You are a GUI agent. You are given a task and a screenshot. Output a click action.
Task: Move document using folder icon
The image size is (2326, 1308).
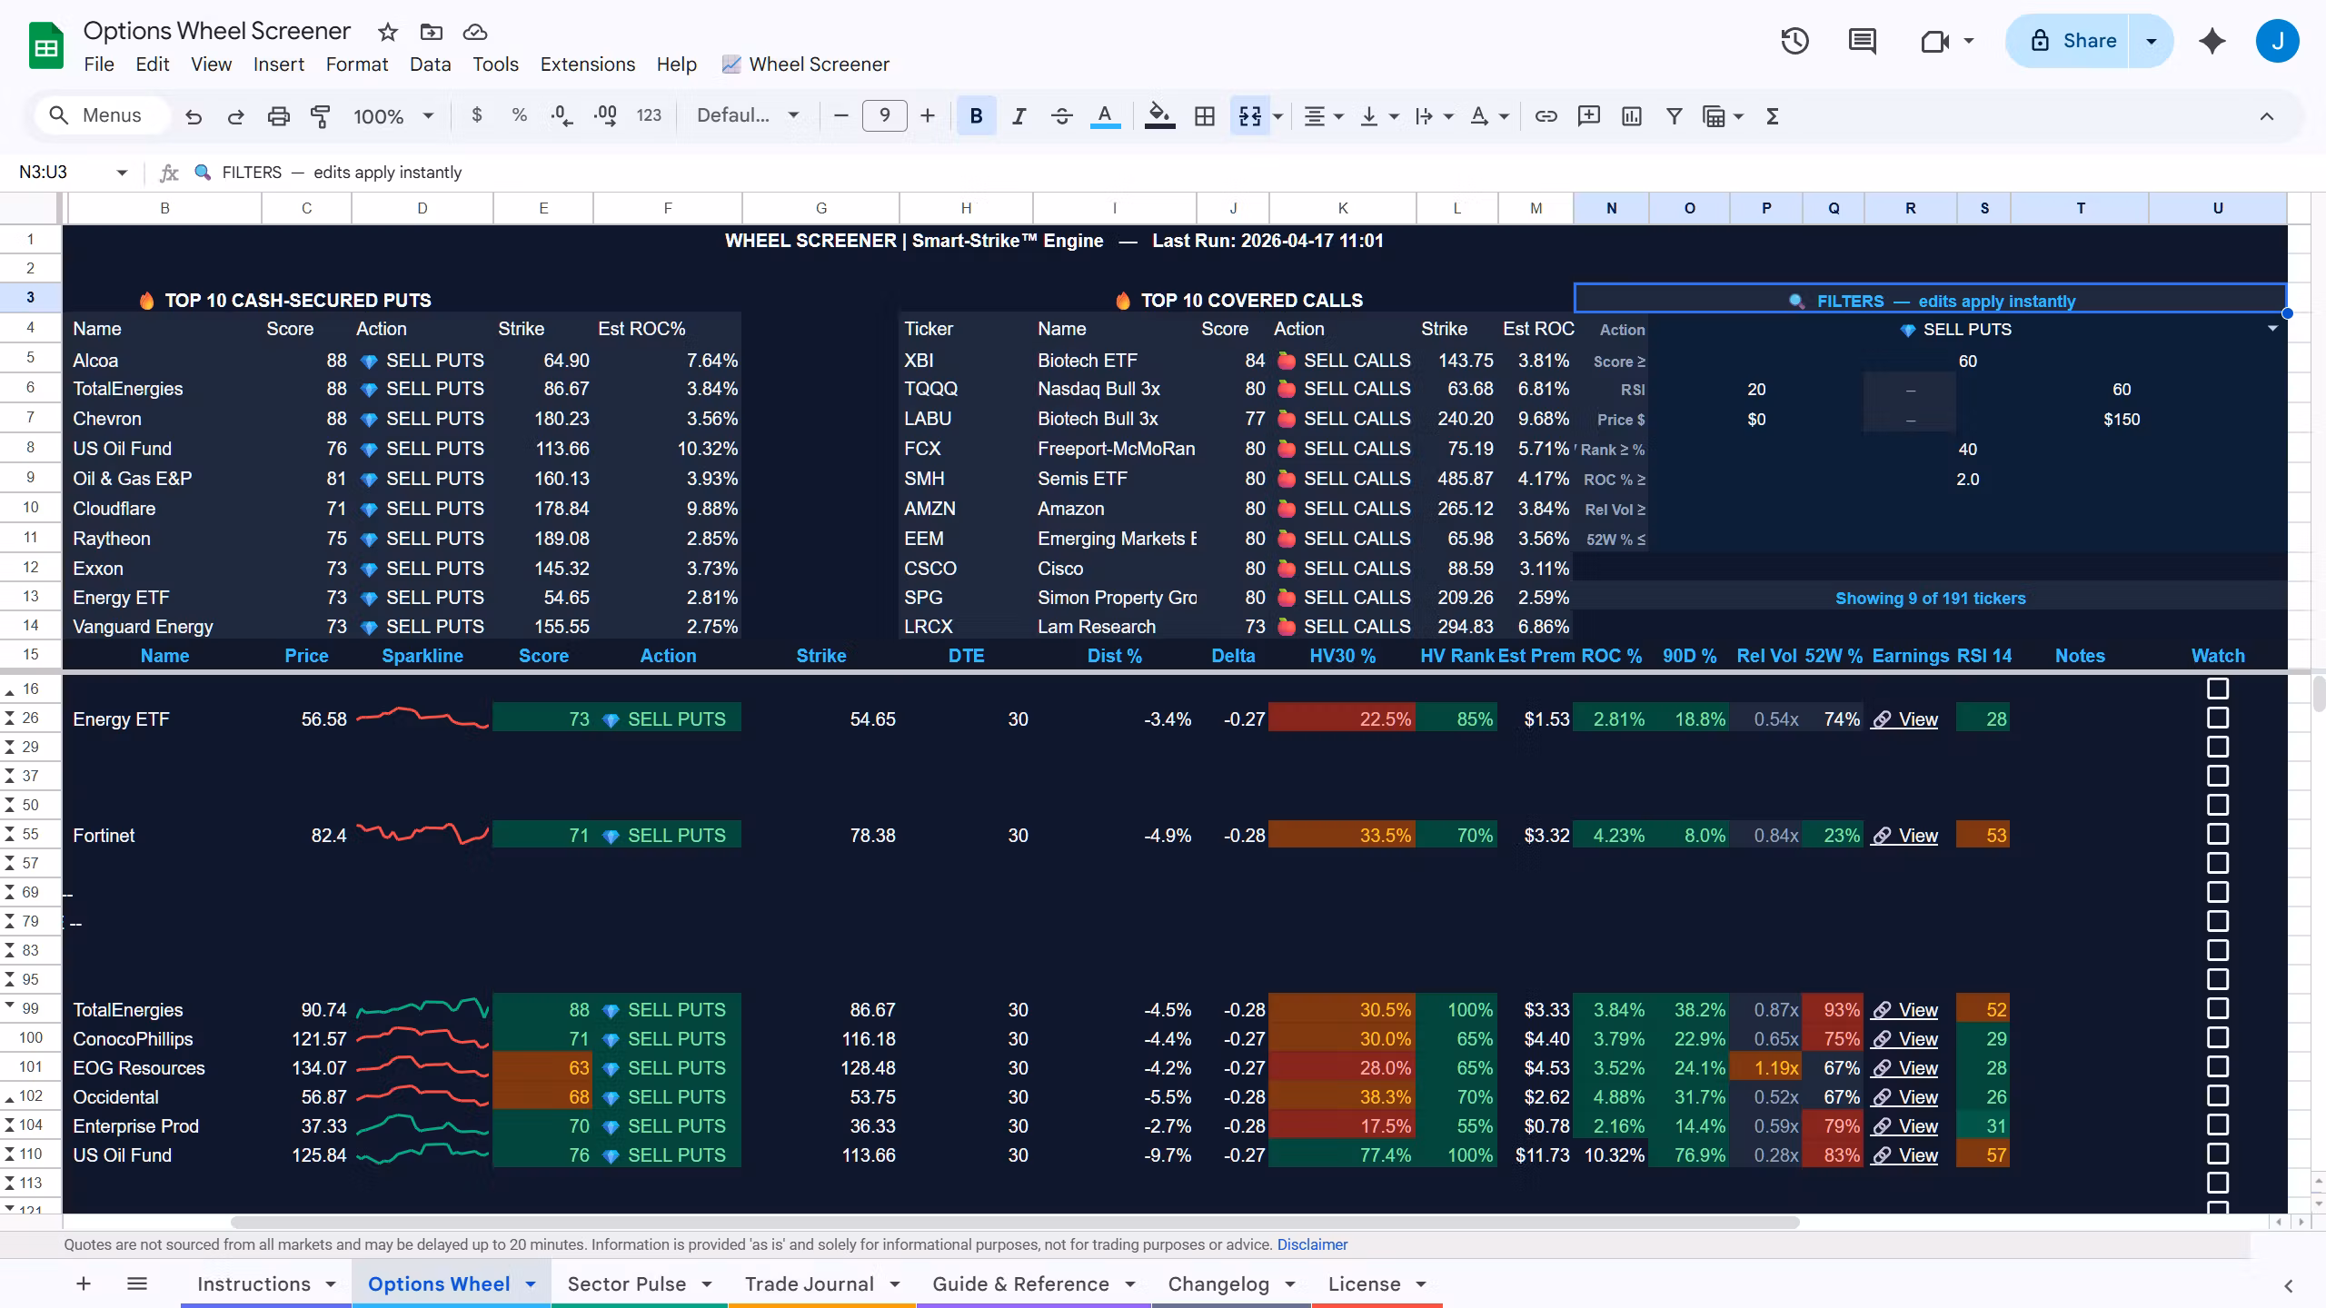pyautogui.click(x=432, y=33)
